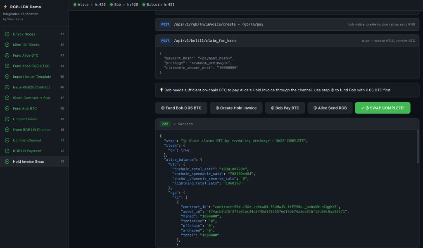Expand the invoice/create + rgb/ln/pay endpoint row
The image size is (423, 248).
tap(288, 24)
